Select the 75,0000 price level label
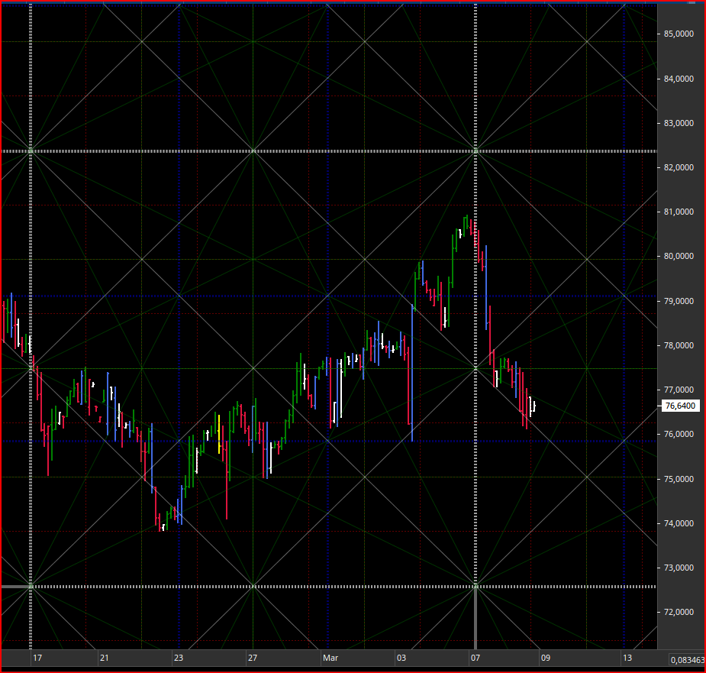The height and width of the screenshot is (673, 706). click(679, 479)
